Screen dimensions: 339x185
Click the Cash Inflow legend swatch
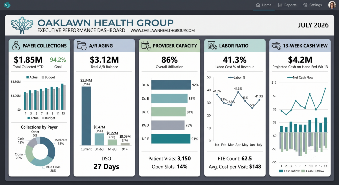tap(281, 171)
